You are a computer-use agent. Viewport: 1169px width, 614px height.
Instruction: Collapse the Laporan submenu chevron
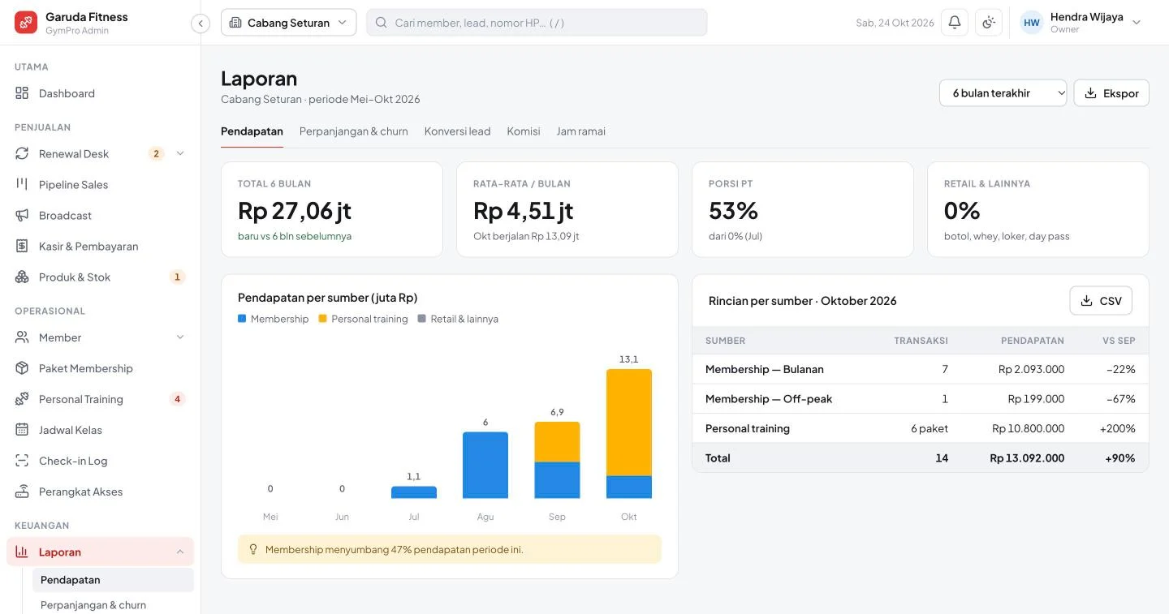pyautogui.click(x=180, y=552)
